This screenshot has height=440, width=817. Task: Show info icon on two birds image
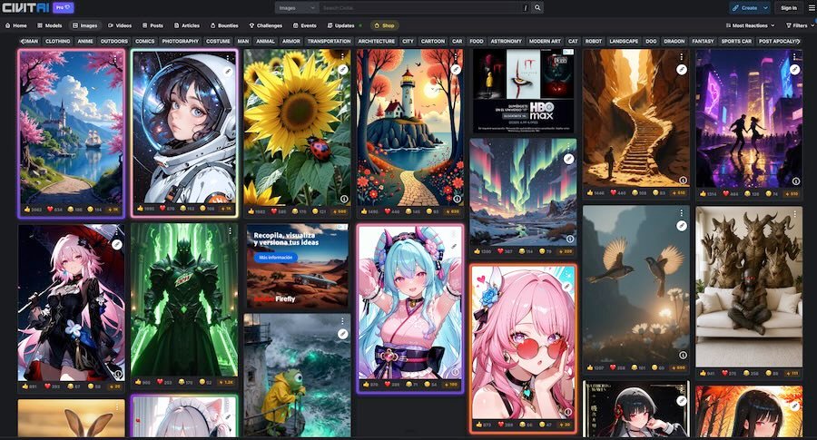coord(683,355)
